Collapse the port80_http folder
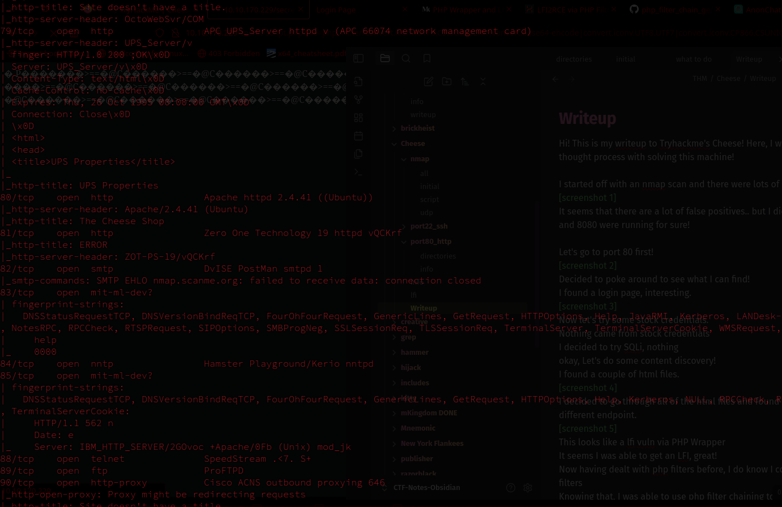Image resolution: width=782 pixels, height=507 pixels. click(x=404, y=242)
